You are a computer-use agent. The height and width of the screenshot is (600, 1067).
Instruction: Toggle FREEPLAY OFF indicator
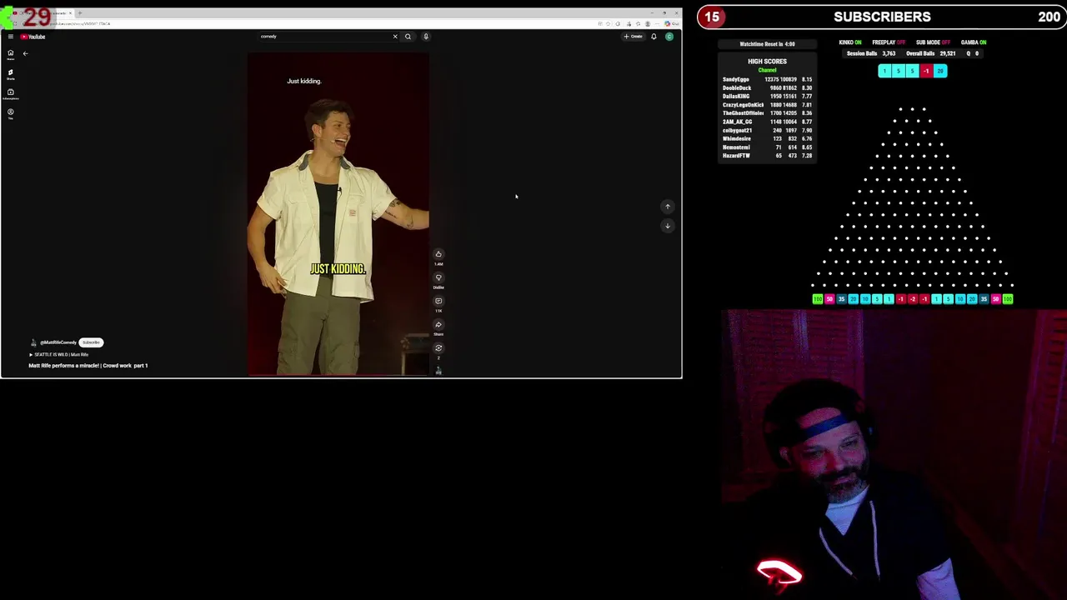[889, 42]
